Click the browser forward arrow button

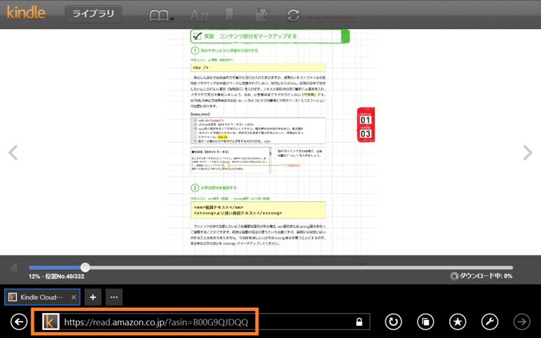point(521,322)
